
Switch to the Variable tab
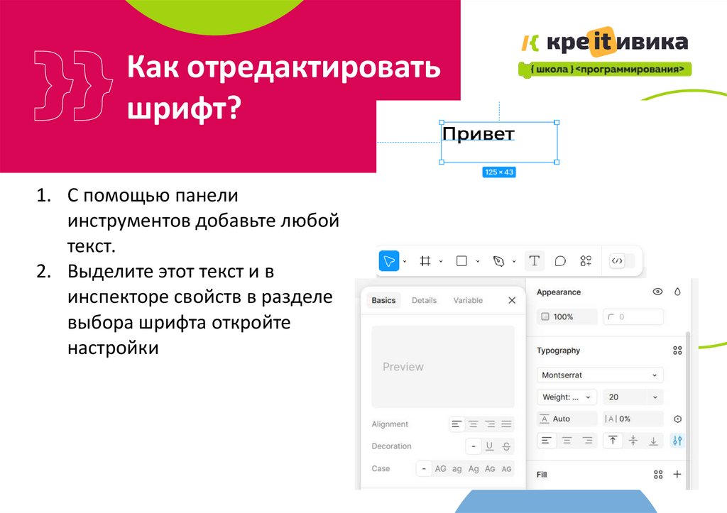tap(468, 300)
